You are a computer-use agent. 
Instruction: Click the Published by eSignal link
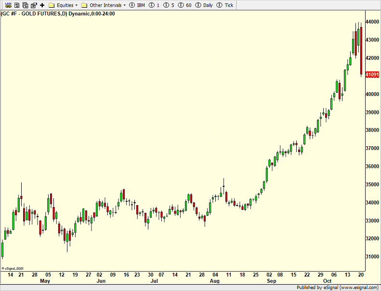(338, 288)
